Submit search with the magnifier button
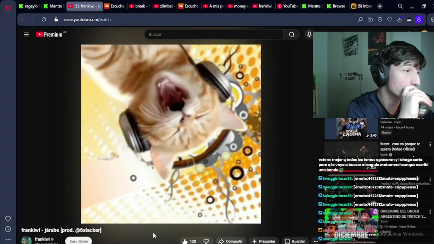The height and width of the screenshot is (244, 434). click(292, 34)
